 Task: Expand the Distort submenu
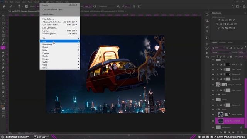click(x=60, y=47)
